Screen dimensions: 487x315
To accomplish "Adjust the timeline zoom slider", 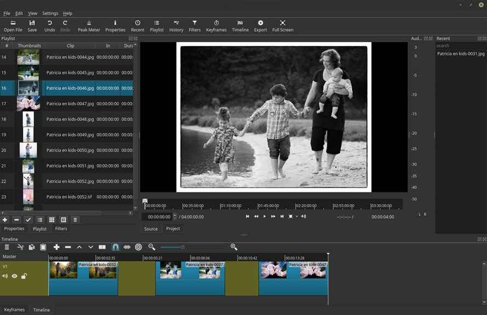I will tap(183, 247).
